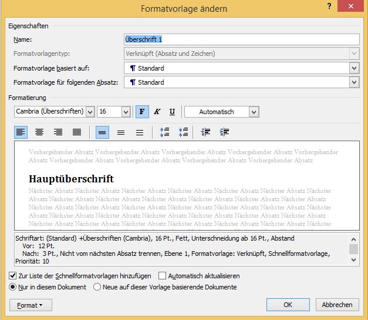Click description box scrollbar thumb
The image size is (368, 320).
(x=353, y=249)
